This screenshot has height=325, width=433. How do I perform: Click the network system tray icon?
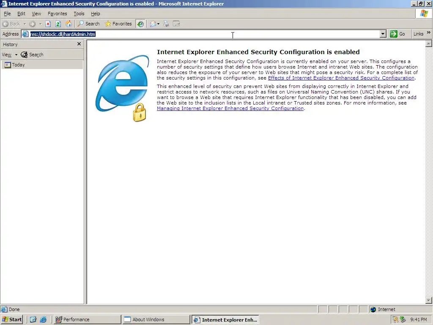click(x=403, y=319)
